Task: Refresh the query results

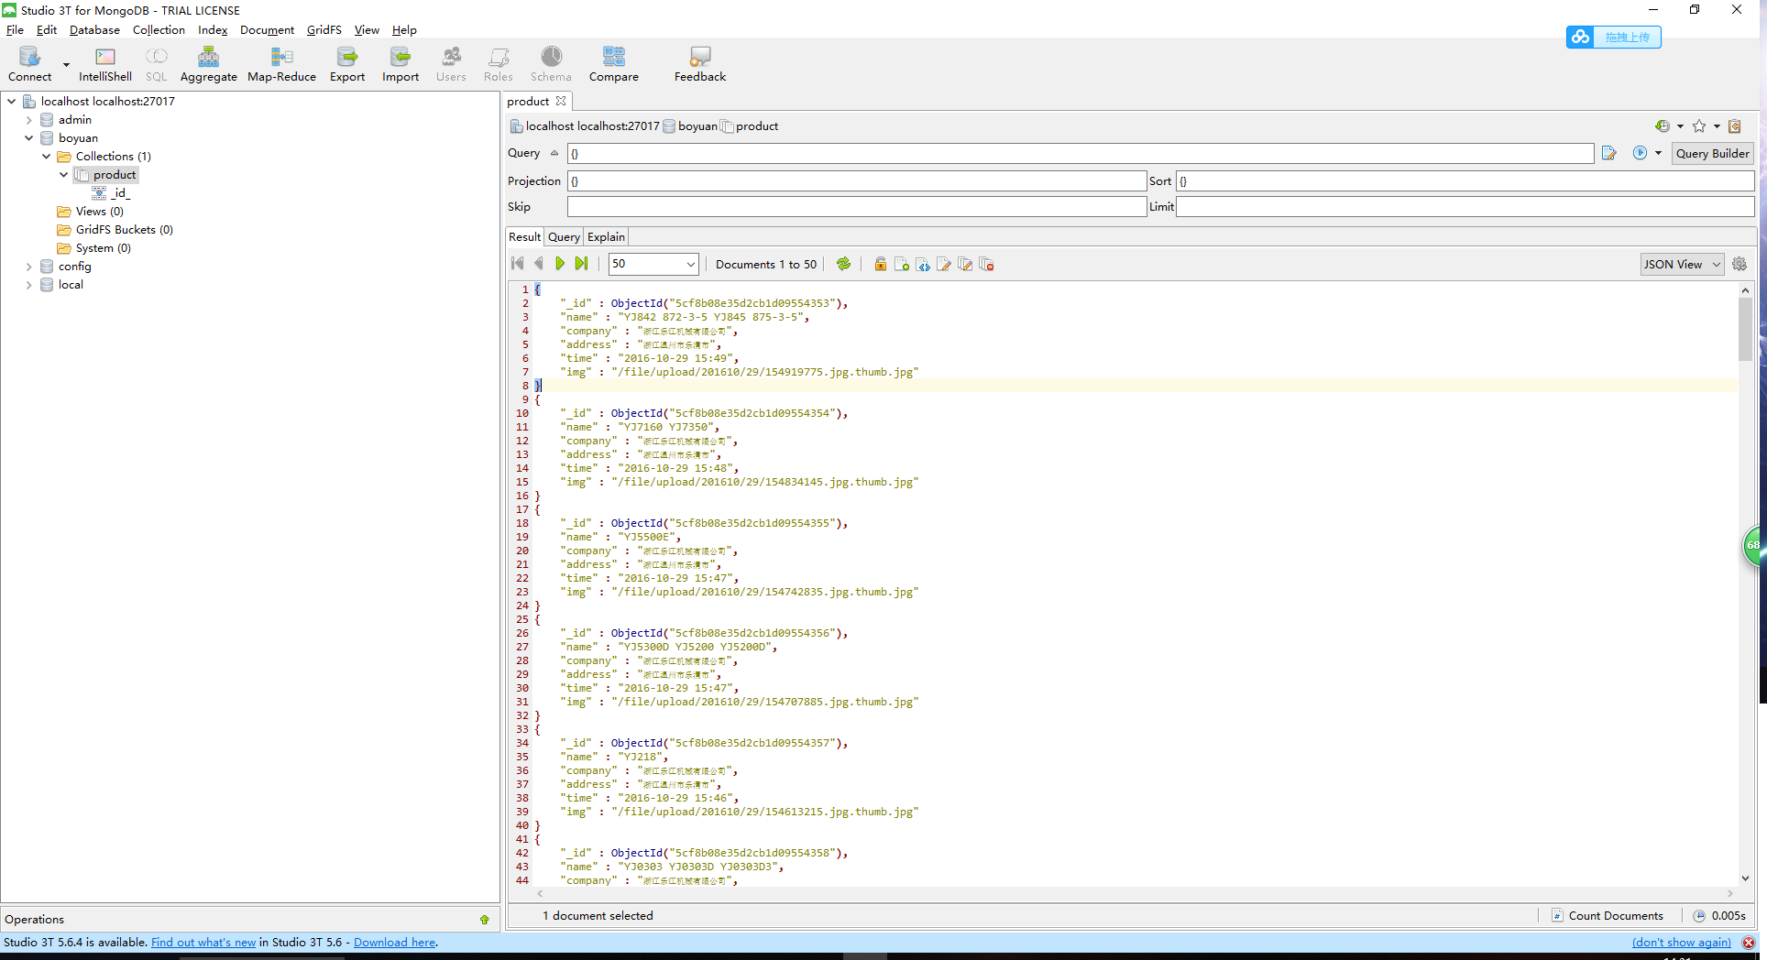Action: [x=843, y=264]
